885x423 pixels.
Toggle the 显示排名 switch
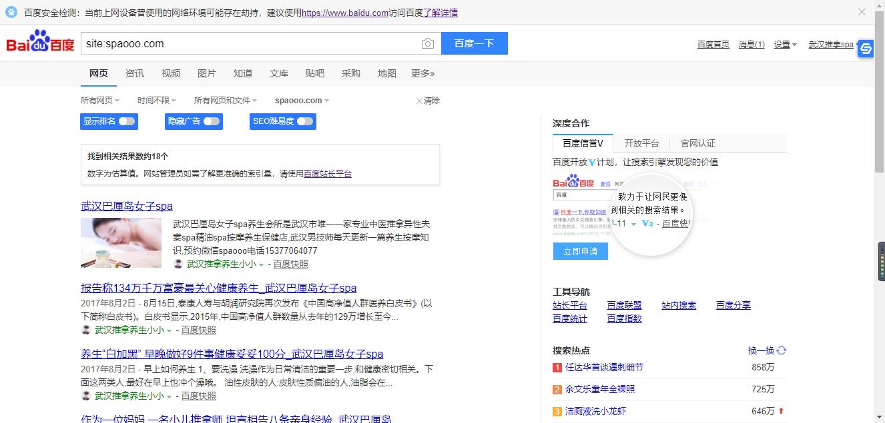pyautogui.click(x=127, y=121)
